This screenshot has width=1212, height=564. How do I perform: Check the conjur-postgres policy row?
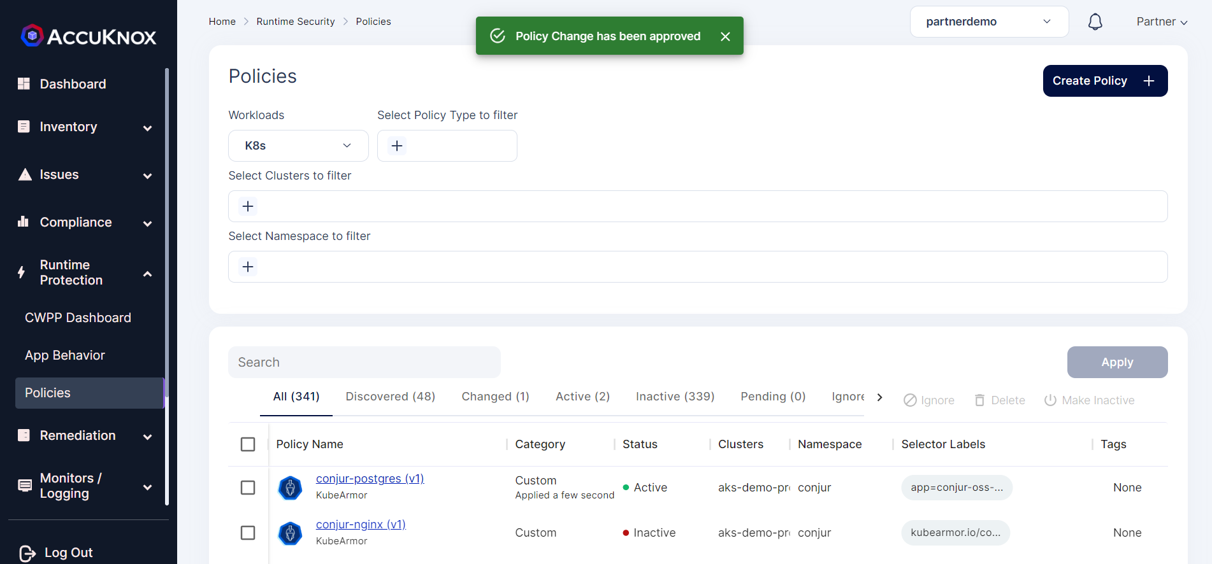tap(248, 488)
